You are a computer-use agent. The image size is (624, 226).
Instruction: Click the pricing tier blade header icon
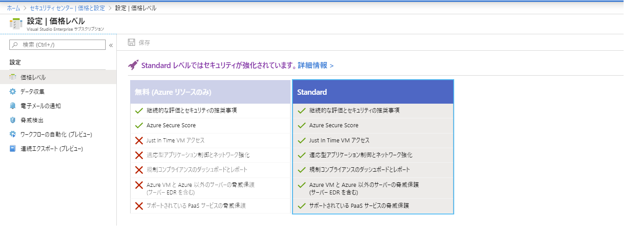[x=16, y=24]
